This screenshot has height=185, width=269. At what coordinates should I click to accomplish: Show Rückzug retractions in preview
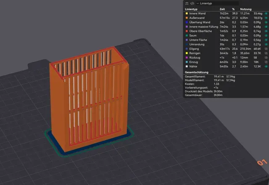266,58
